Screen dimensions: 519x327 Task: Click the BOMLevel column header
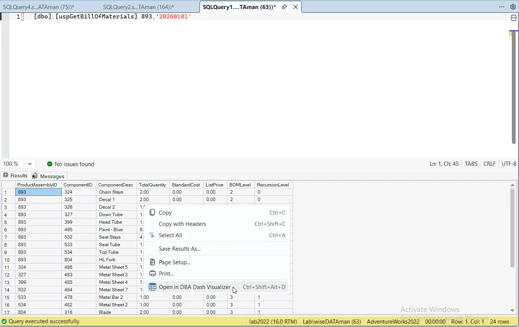pos(240,185)
